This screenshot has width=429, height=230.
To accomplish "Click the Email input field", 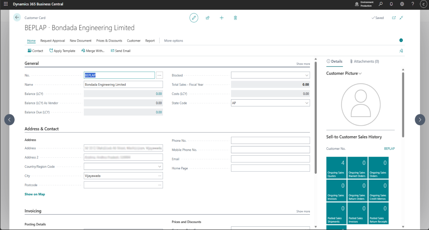I will (270, 159).
